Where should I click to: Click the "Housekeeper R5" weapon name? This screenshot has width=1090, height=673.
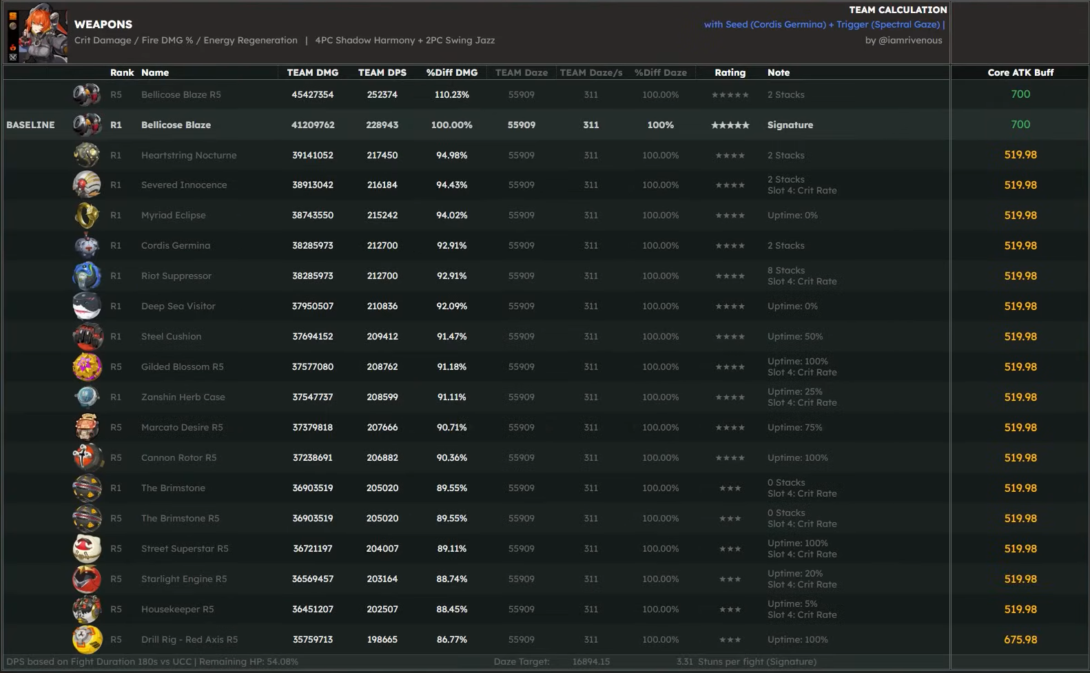tap(178, 609)
